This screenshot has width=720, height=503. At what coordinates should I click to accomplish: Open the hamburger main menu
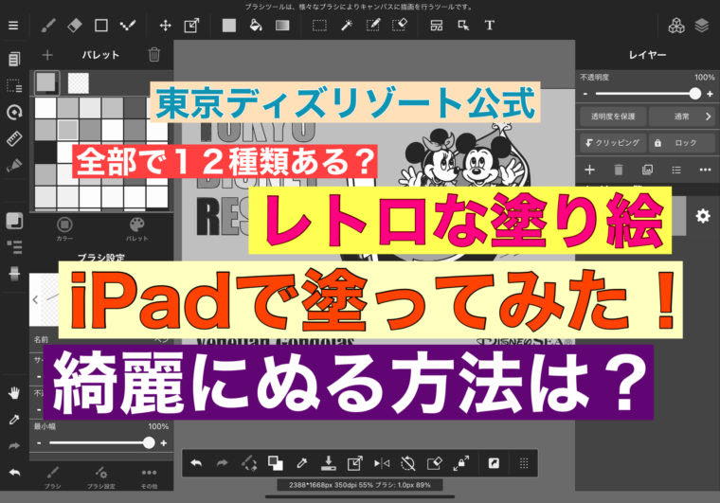(13, 26)
